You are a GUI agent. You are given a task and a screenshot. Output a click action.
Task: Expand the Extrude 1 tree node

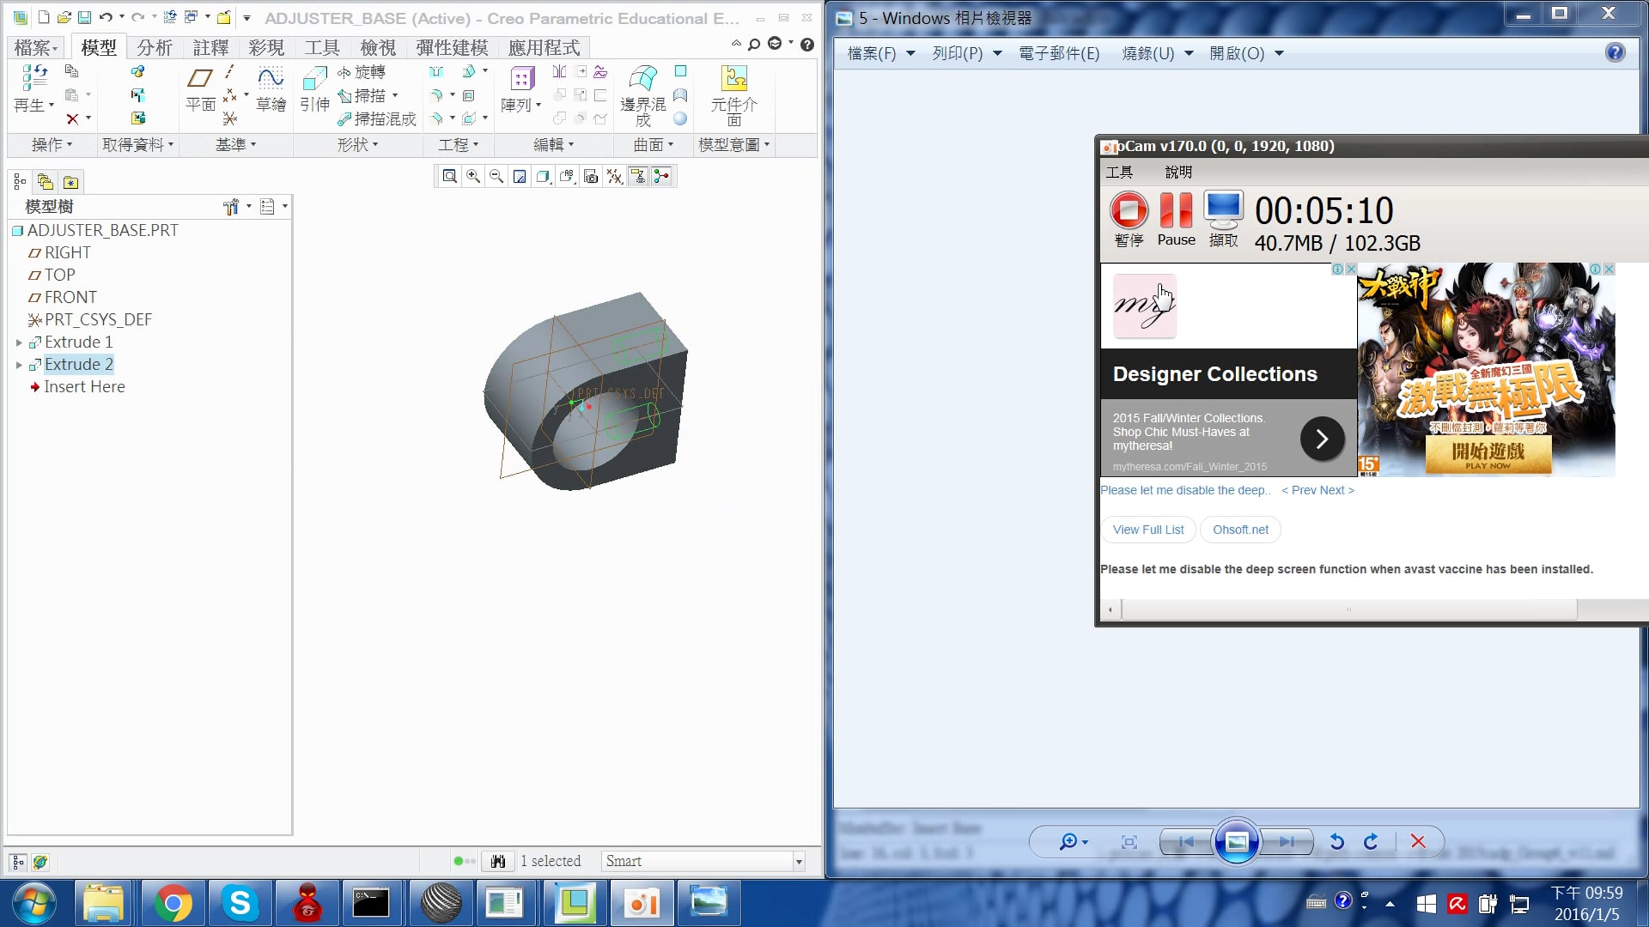click(19, 342)
